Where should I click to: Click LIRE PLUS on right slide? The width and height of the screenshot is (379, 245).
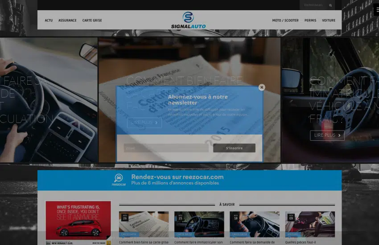[x=327, y=135]
